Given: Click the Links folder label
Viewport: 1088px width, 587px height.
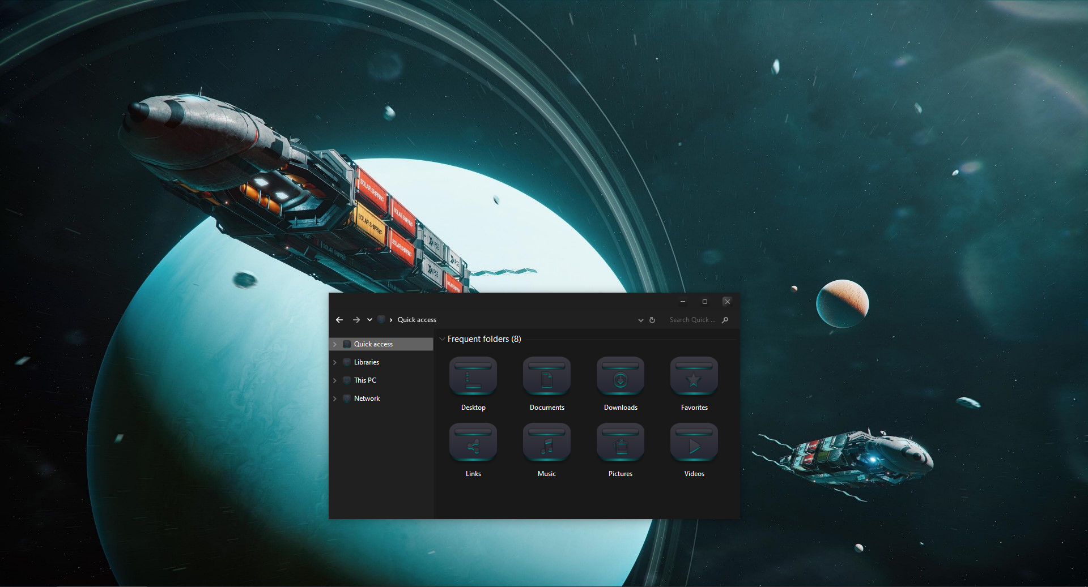Looking at the screenshot, I should (473, 474).
